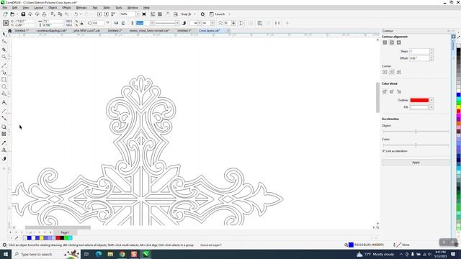The image size is (461, 259).
Task: Choose the Inside contour alignment option
Action: tap(392, 42)
